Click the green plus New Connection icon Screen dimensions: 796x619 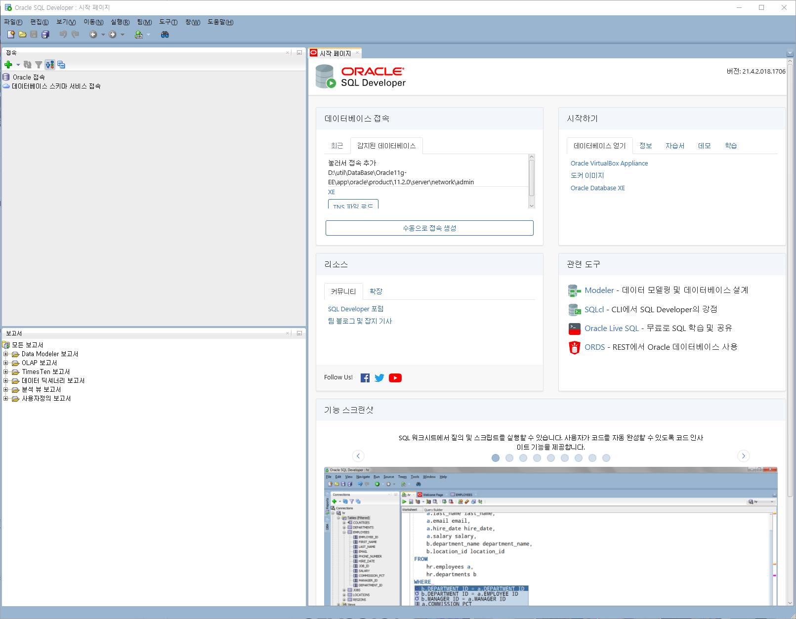8,65
